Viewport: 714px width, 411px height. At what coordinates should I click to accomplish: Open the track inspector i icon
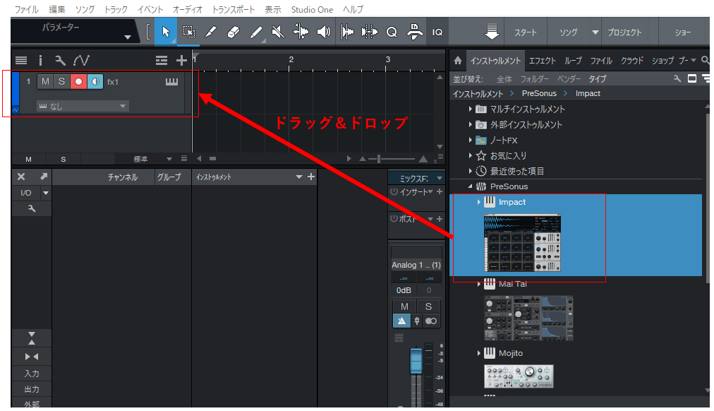(x=40, y=60)
